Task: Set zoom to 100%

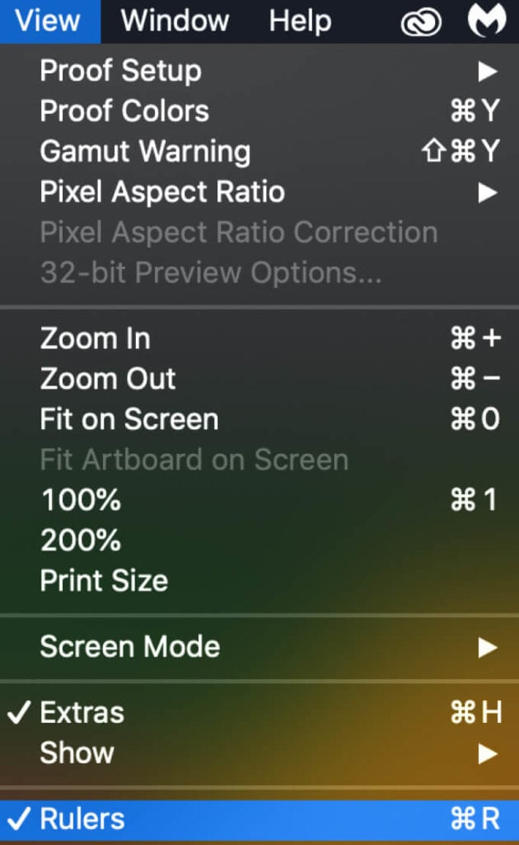Action: tap(81, 500)
